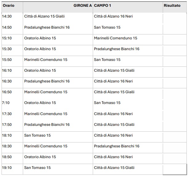
Task: Select the 14:30 time cell
Action: pyautogui.click(x=7, y=16)
